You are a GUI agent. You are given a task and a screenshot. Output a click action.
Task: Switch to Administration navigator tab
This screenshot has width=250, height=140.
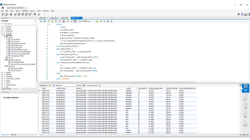7,89
